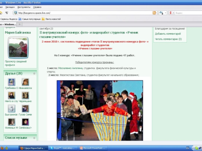Click the Мария Байганова name heading
202x151 pixels.
click(x=18, y=32)
